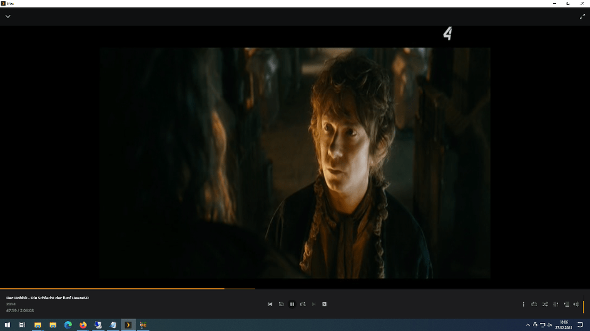Click the Der Hobbit movie title
The width and height of the screenshot is (590, 331).
48,297
